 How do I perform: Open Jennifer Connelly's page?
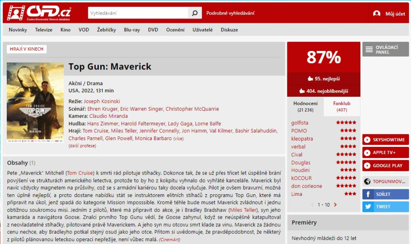[159, 130]
